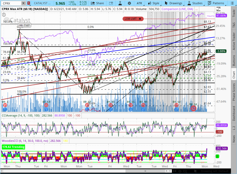Image resolution: width=237 pixels, height=174 pixels.
Task: Click the ATR timeframe button
Action: tap(139, 3)
